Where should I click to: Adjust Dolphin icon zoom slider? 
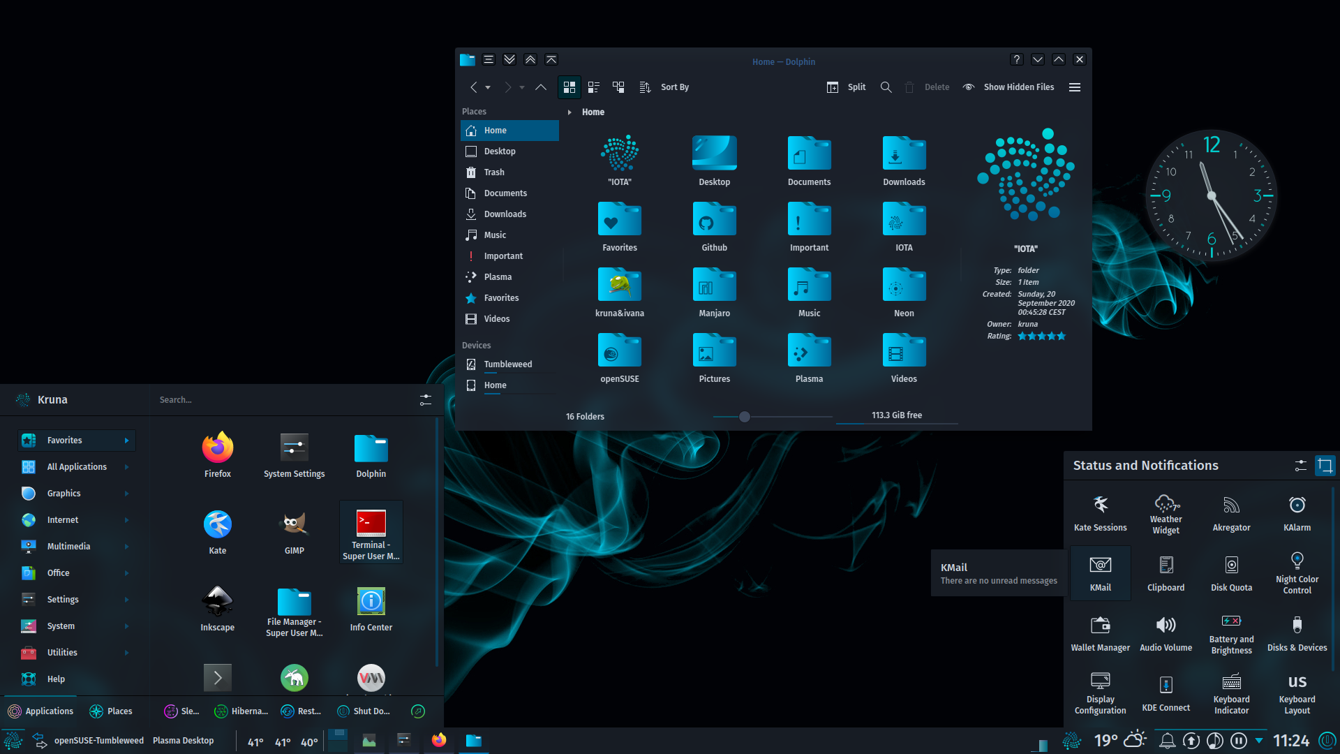click(745, 417)
